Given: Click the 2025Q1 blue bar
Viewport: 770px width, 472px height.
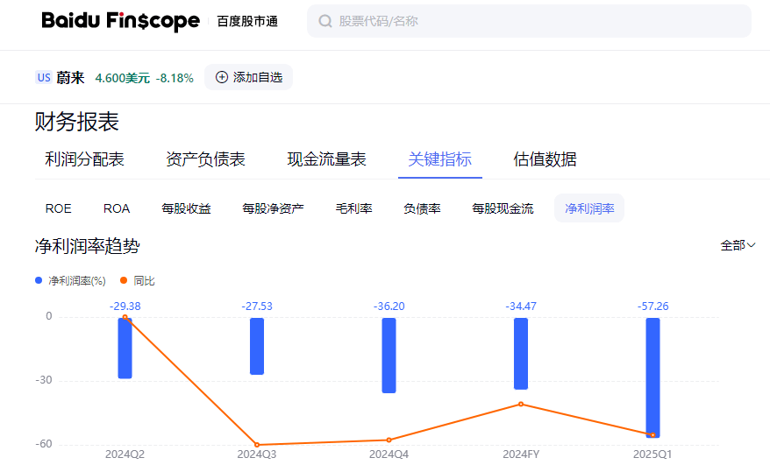Looking at the screenshot, I should [x=652, y=377].
